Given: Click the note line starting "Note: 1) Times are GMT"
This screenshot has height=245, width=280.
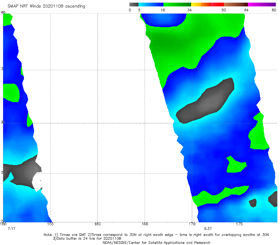Looking at the screenshot, I should tap(156, 235).
